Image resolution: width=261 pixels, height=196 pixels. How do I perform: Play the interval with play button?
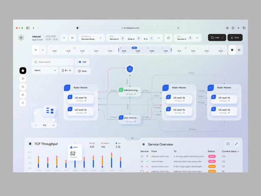point(72,38)
